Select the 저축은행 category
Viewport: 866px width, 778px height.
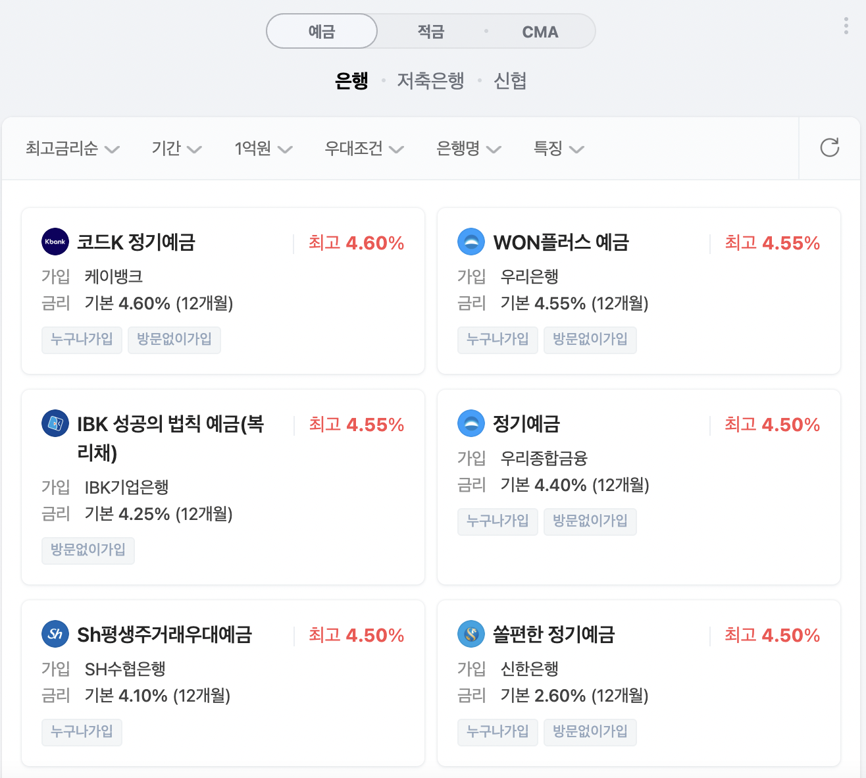[430, 80]
